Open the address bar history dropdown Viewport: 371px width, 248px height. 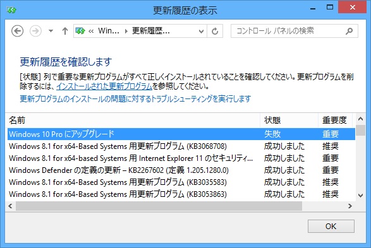tap(201, 31)
